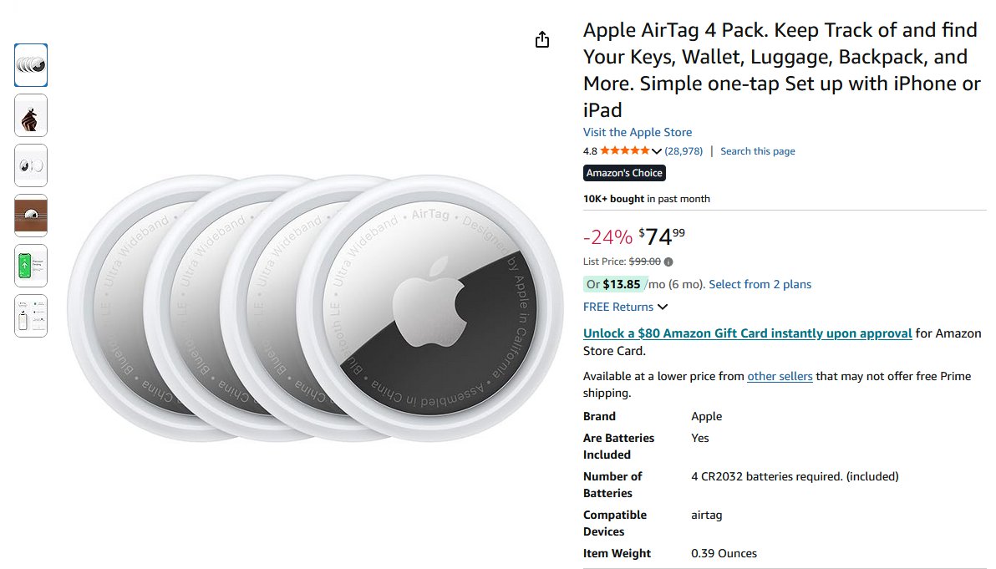996x569 pixels.
Task: Click the $13.85 monthly payment highlight
Action: (x=616, y=284)
